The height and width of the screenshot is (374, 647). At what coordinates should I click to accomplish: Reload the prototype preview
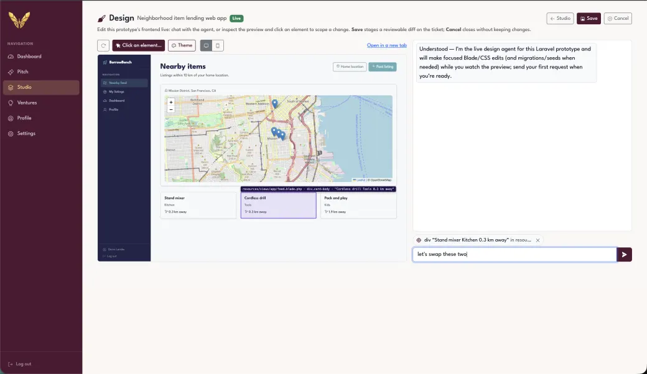click(103, 45)
